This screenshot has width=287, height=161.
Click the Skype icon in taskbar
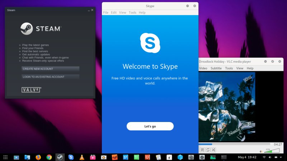[71, 157]
